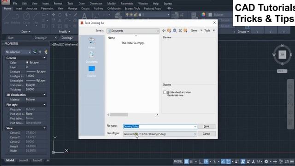
Task: Click the Move tool in Modify panel
Action: pyautogui.click(x=53, y=15)
